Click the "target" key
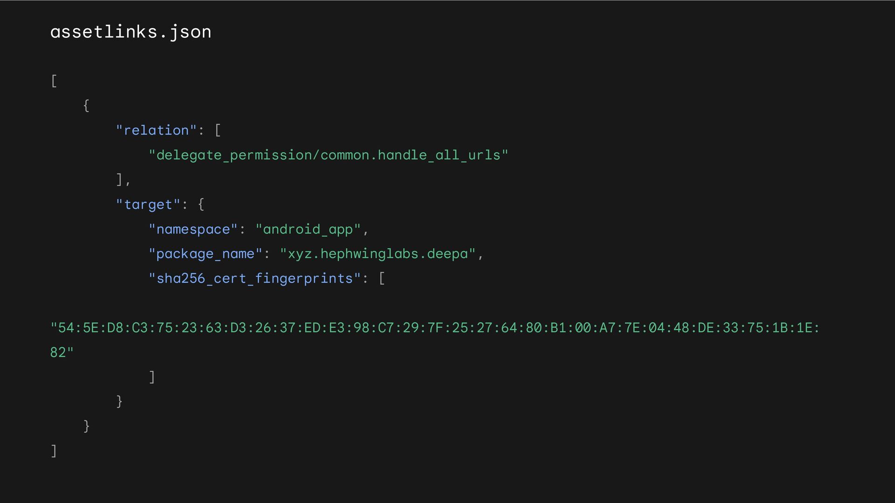Screen dimensions: 895x503 148,204
